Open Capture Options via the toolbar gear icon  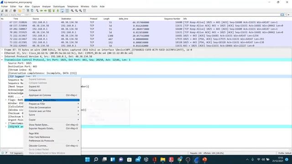click(15, 11)
